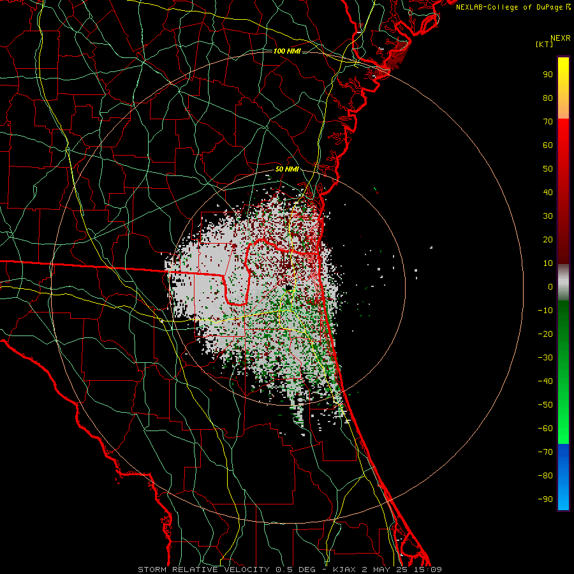Screen dimensions: 574x574
Task: Click the 10 value on the velocity scale
Action: pyautogui.click(x=548, y=263)
